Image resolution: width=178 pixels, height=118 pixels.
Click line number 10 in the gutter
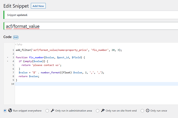(x=13, y=84)
